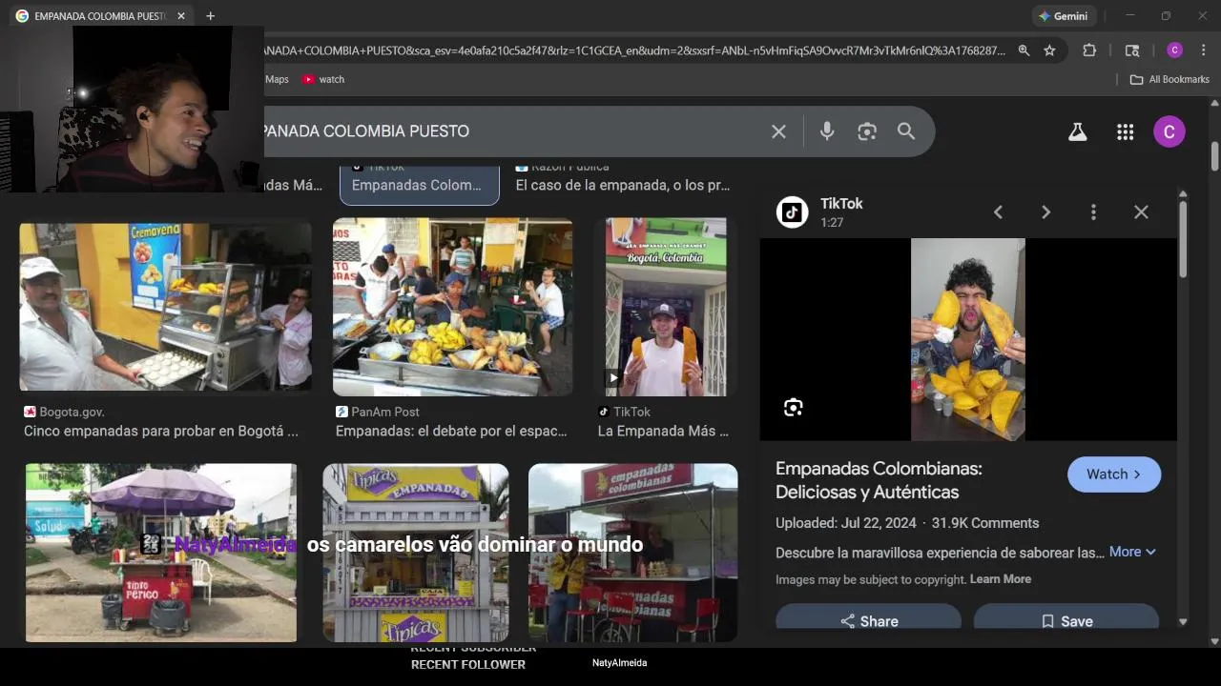This screenshot has height=686, width=1221.
Task: Expand the description with More
Action: tap(1132, 552)
